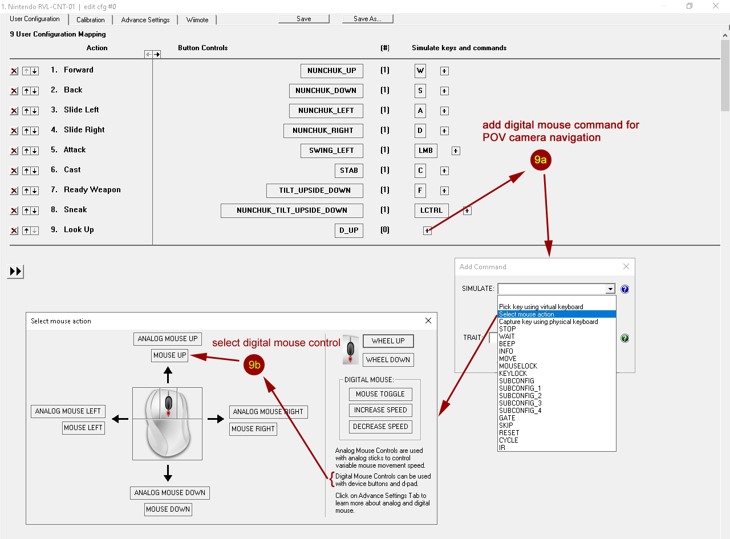Remove the Sneak action row
The image size is (730, 539).
[x=14, y=211]
